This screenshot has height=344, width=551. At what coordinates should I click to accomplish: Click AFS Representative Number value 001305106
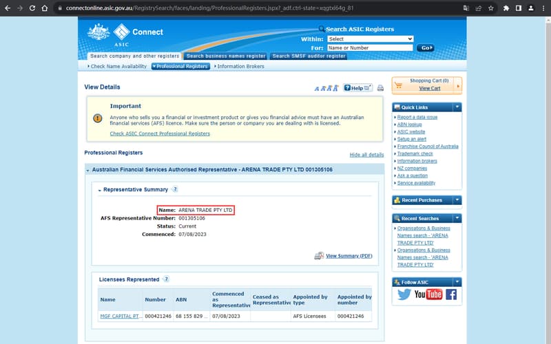tap(192, 218)
